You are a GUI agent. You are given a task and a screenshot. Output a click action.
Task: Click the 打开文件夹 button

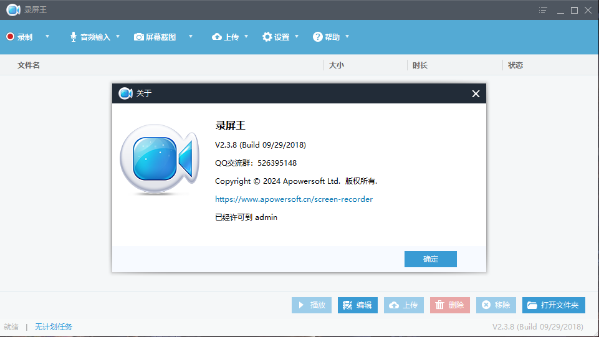(x=553, y=305)
